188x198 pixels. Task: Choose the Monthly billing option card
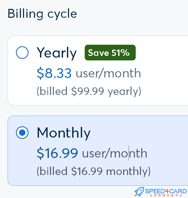pyautogui.click(x=98, y=151)
